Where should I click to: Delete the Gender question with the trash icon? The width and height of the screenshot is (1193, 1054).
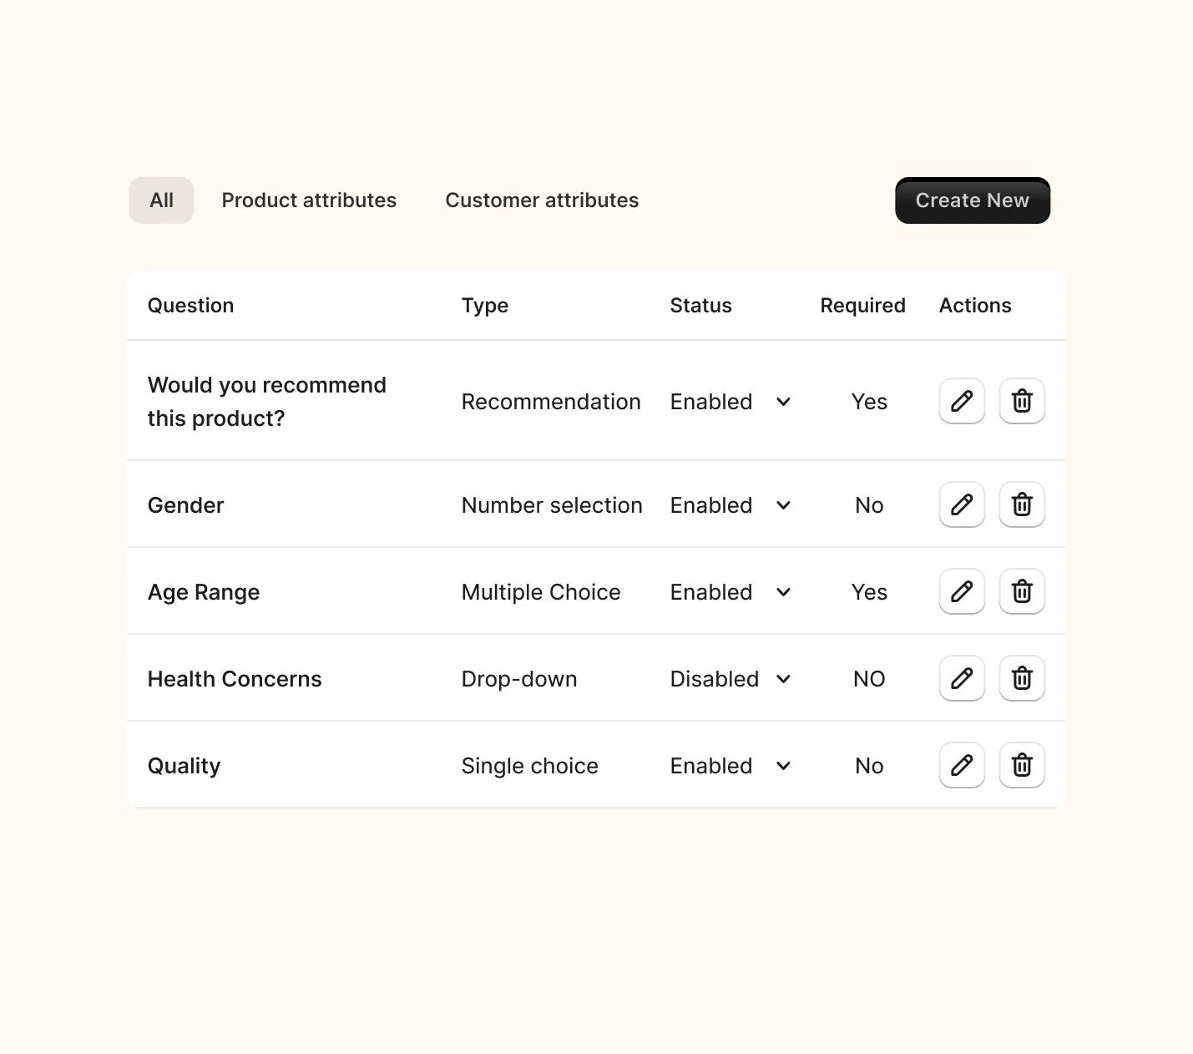tap(1022, 504)
